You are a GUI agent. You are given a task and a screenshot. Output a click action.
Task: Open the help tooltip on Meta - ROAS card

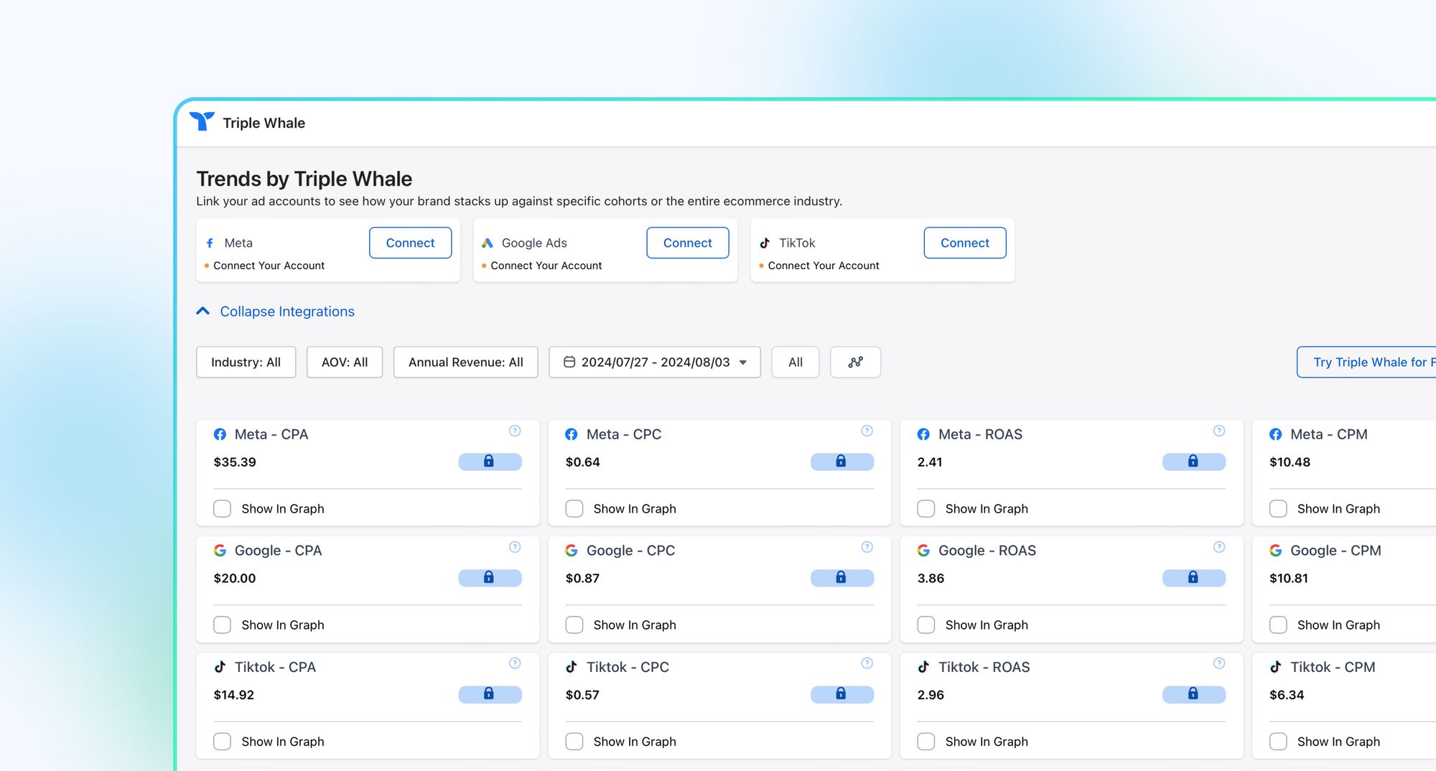coord(1218,431)
